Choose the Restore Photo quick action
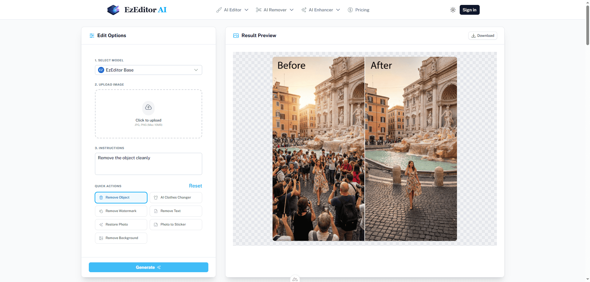Screen dimensions: 590x282 [121, 225]
